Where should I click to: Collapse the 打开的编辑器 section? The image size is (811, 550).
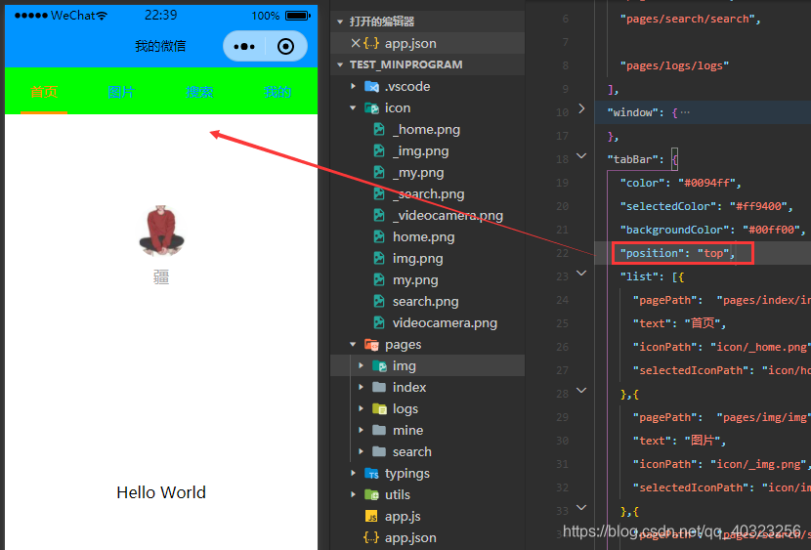[340, 21]
